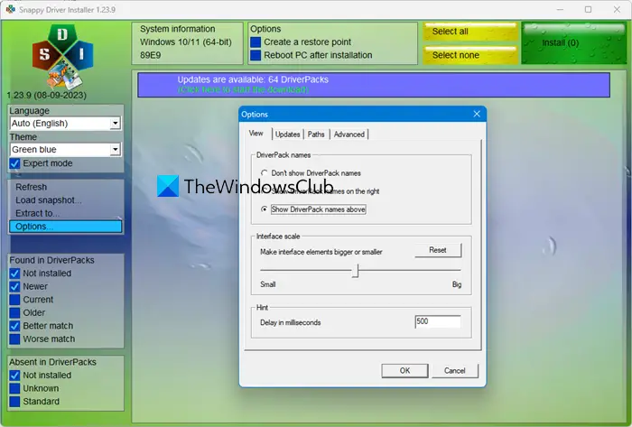Image resolution: width=632 pixels, height=427 pixels.
Task: Click Load snapshot...
Action: coord(65,200)
